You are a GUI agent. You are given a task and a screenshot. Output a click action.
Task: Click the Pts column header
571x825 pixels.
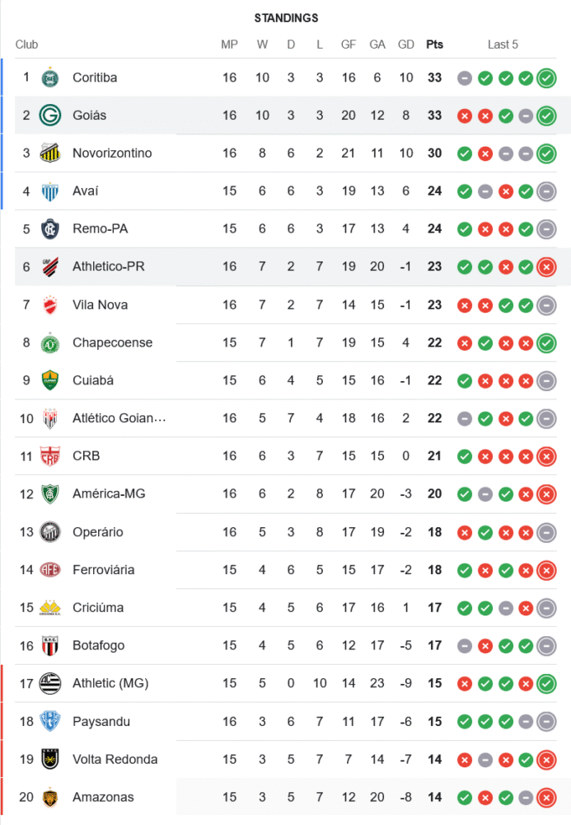(434, 45)
